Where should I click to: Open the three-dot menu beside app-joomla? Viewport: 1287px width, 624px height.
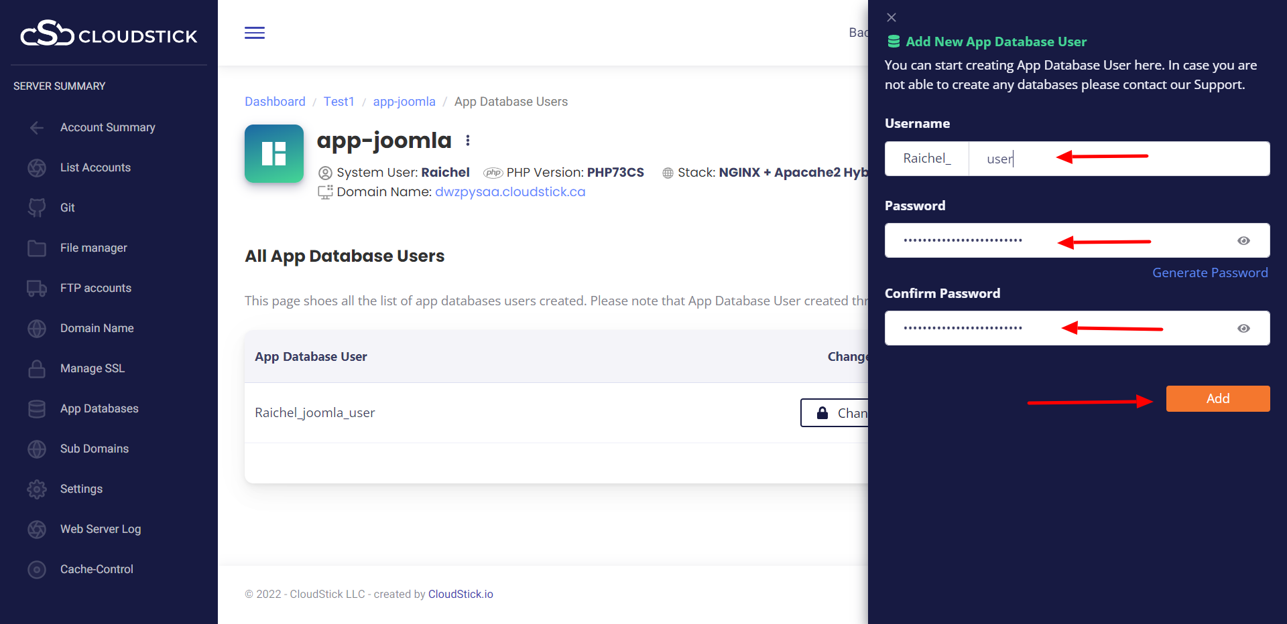(x=468, y=141)
